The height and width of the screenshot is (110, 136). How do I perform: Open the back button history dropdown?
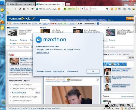coord(12,9)
